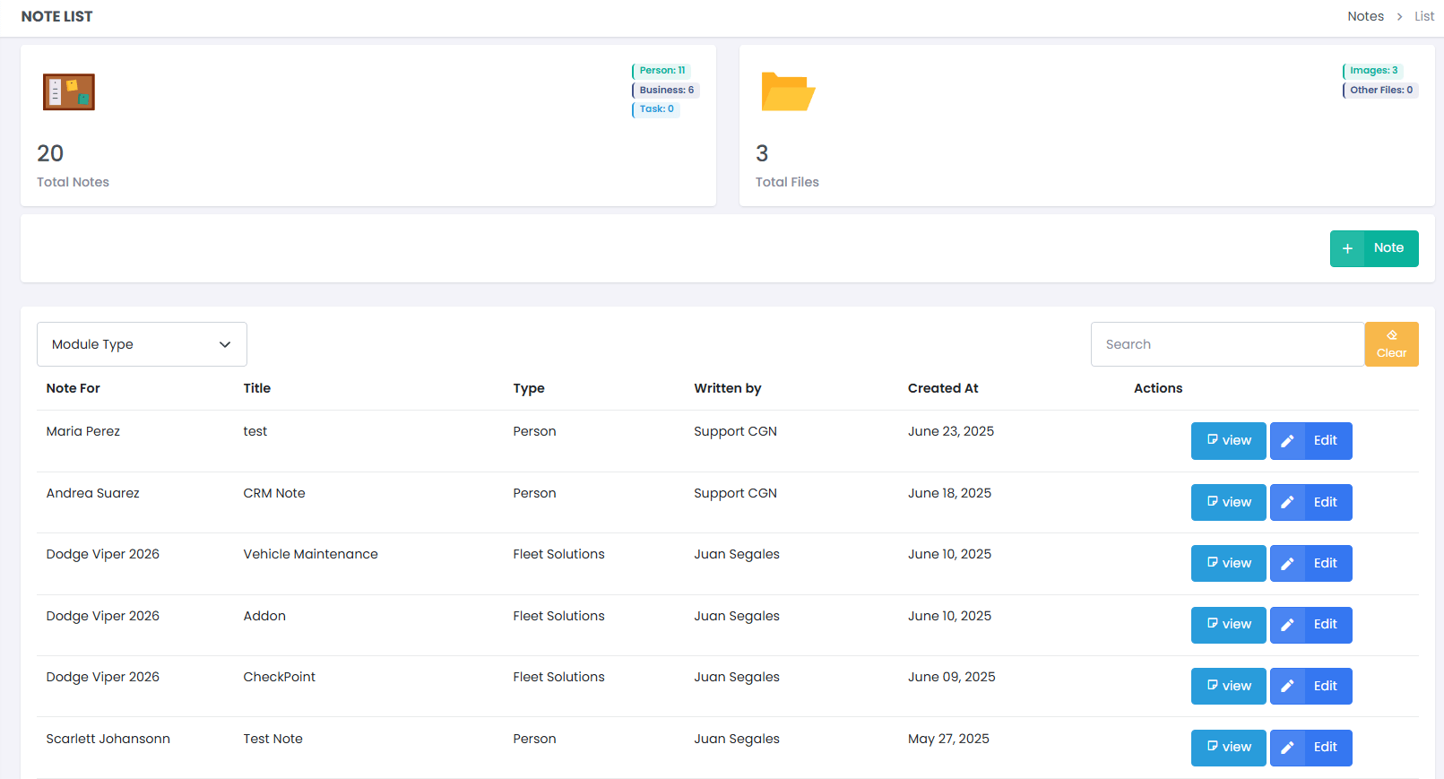Edit the CheckPoint note
Viewport: 1444px width, 779px height.
coord(1310,687)
